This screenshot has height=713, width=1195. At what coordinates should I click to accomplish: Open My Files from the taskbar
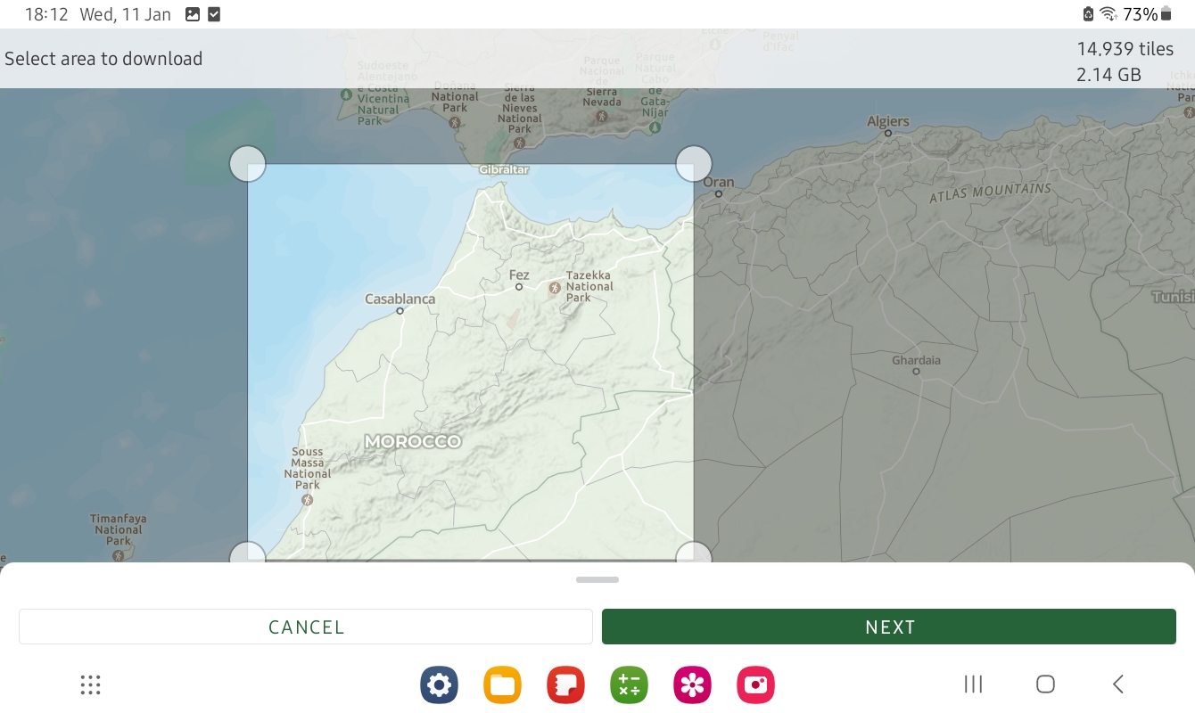502,684
